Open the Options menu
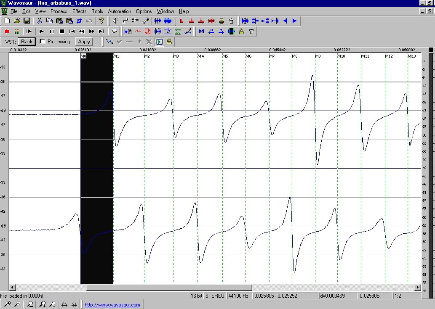435x309 pixels. 144,11
